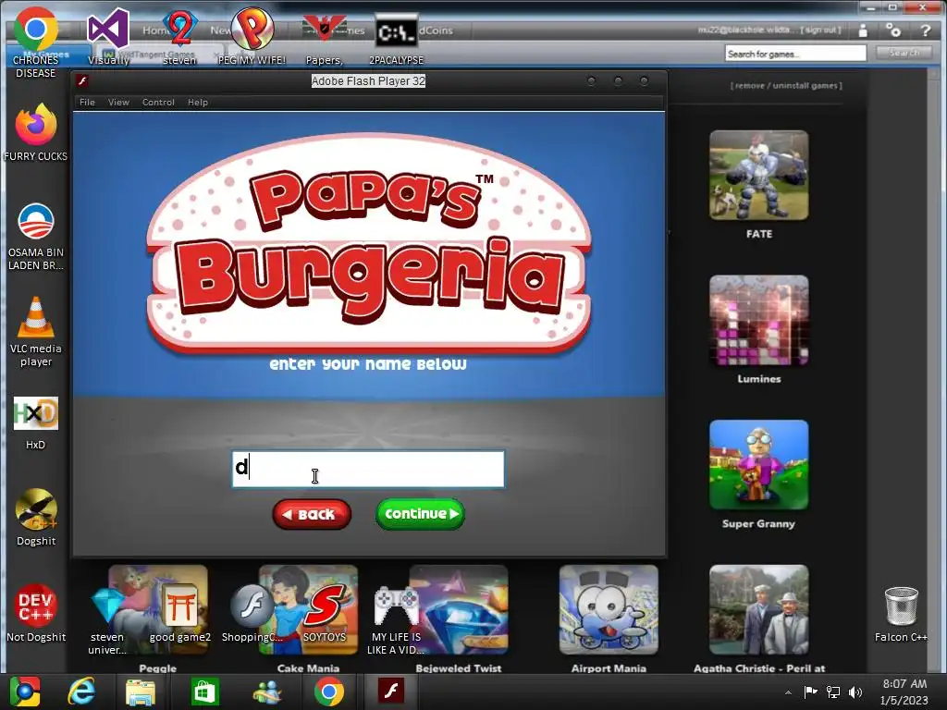Image resolution: width=947 pixels, height=710 pixels.
Task: Open the green Store taskbar icon
Action: (204, 692)
